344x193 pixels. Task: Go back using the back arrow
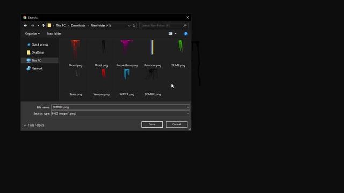(25, 26)
